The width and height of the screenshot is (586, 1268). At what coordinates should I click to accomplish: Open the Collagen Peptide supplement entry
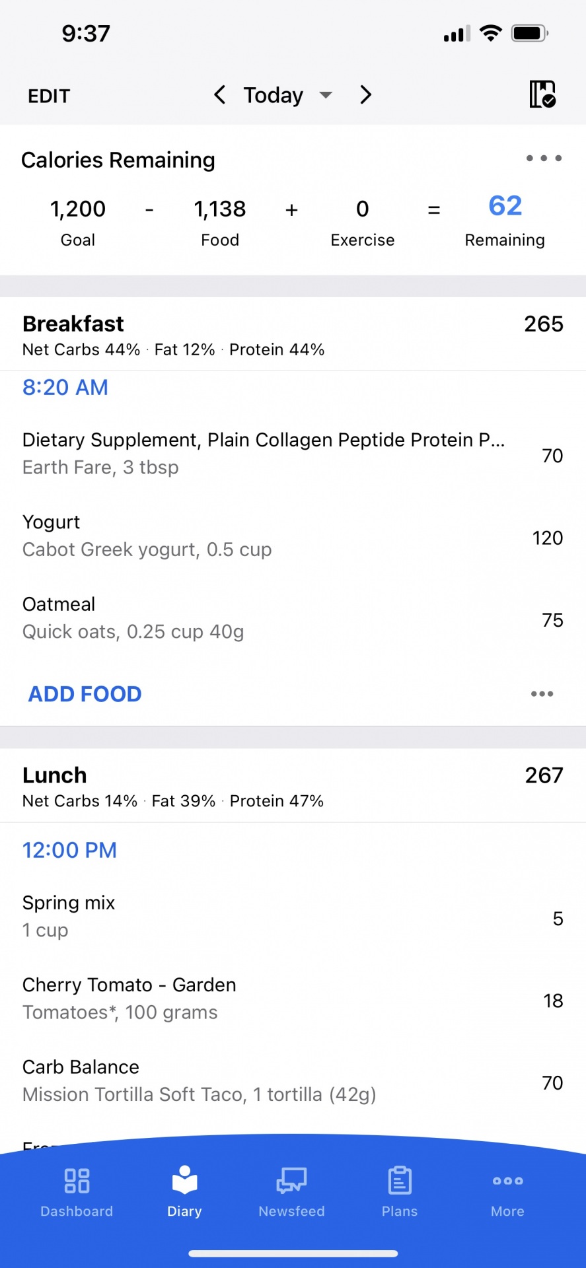coord(264,454)
